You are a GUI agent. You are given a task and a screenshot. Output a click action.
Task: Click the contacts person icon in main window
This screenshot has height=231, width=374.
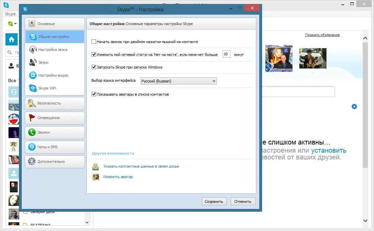11,66
